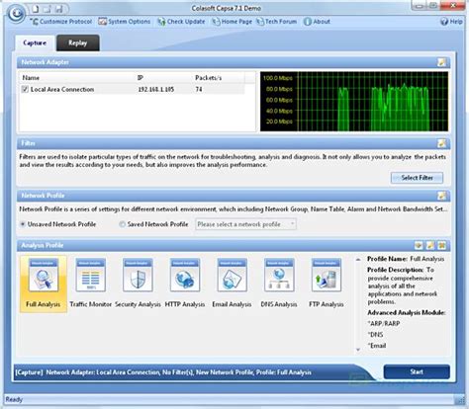Click the Start capture button
This screenshot has height=409, width=469.
click(417, 371)
